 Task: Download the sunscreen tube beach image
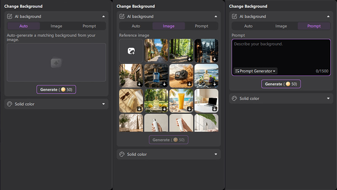click(189, 109)
